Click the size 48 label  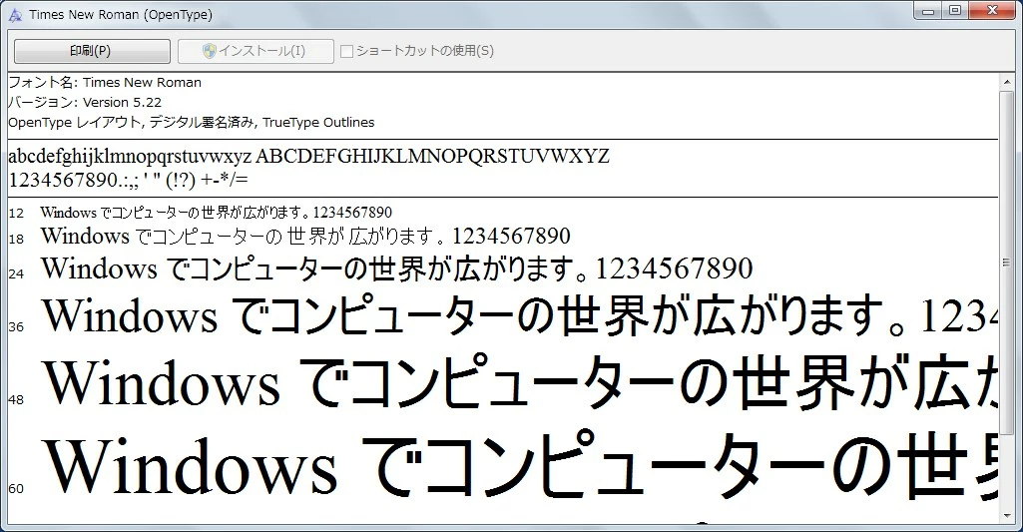(16, 399)
